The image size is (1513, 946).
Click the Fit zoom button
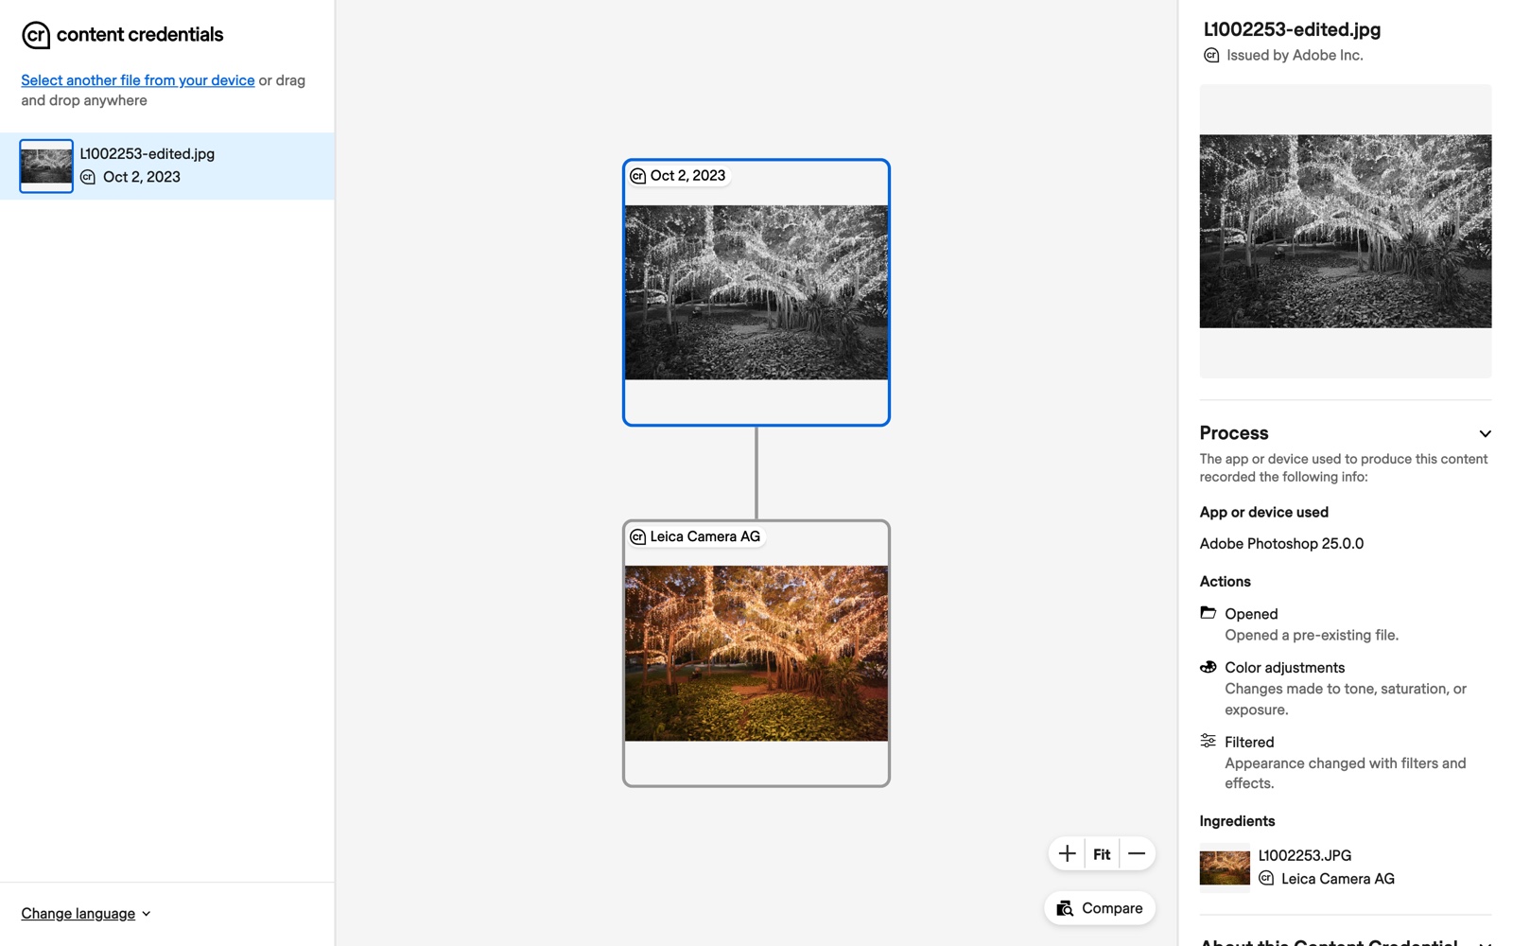click(1102, 854)
